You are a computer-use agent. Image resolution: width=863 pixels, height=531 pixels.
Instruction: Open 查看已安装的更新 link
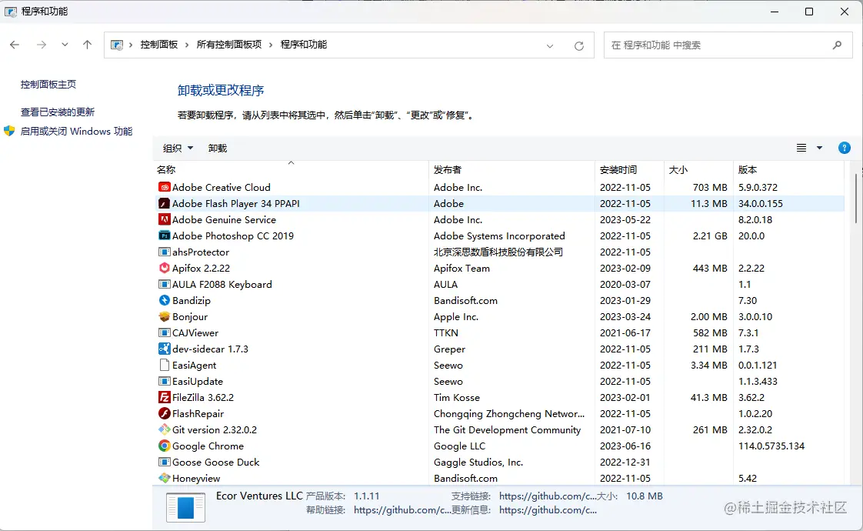pyautogui.click(x=58, y=112)
